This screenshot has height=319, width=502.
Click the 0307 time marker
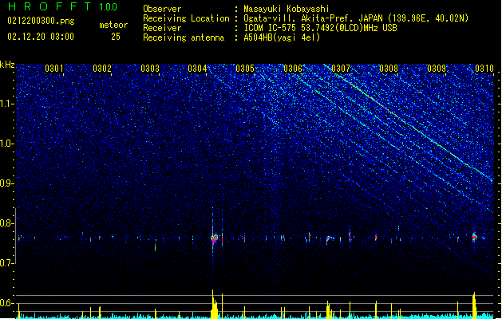click(x=341, y=69)
